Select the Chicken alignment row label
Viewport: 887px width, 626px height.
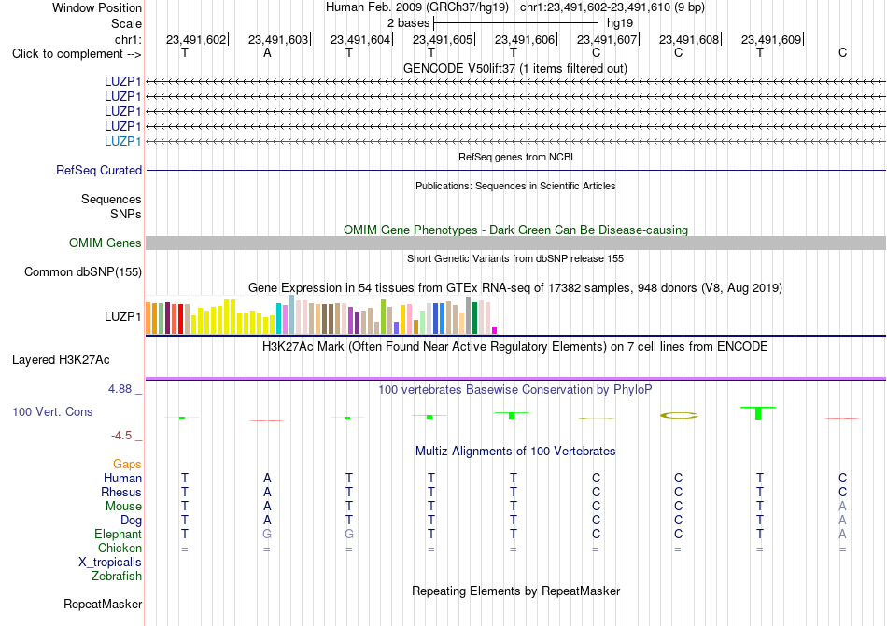tap(120, 548)
